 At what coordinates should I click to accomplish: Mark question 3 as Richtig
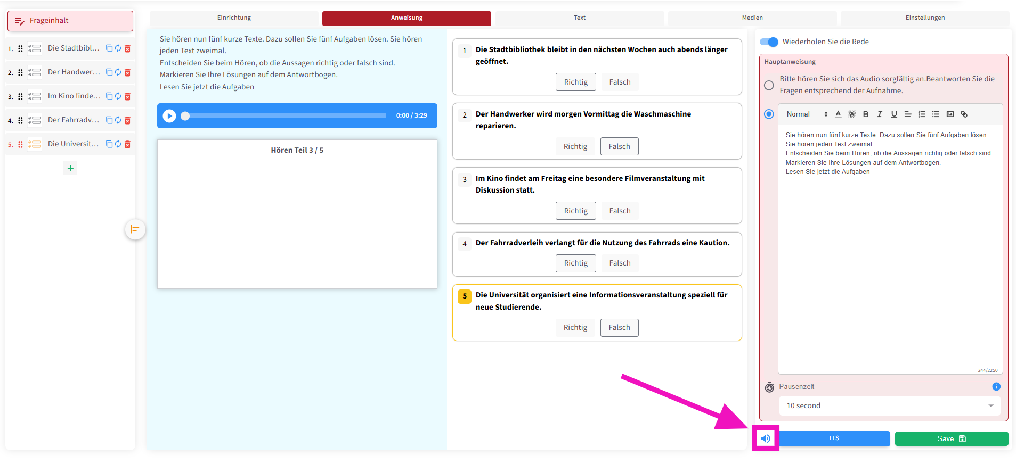575,211
